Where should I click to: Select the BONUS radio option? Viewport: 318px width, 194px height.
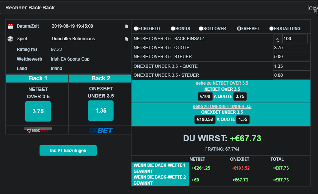click(x=173, y=29)
